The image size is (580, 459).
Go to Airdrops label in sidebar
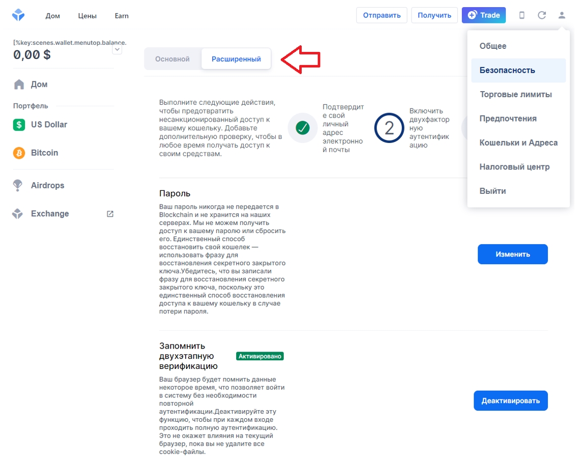(x=48, y=185)
